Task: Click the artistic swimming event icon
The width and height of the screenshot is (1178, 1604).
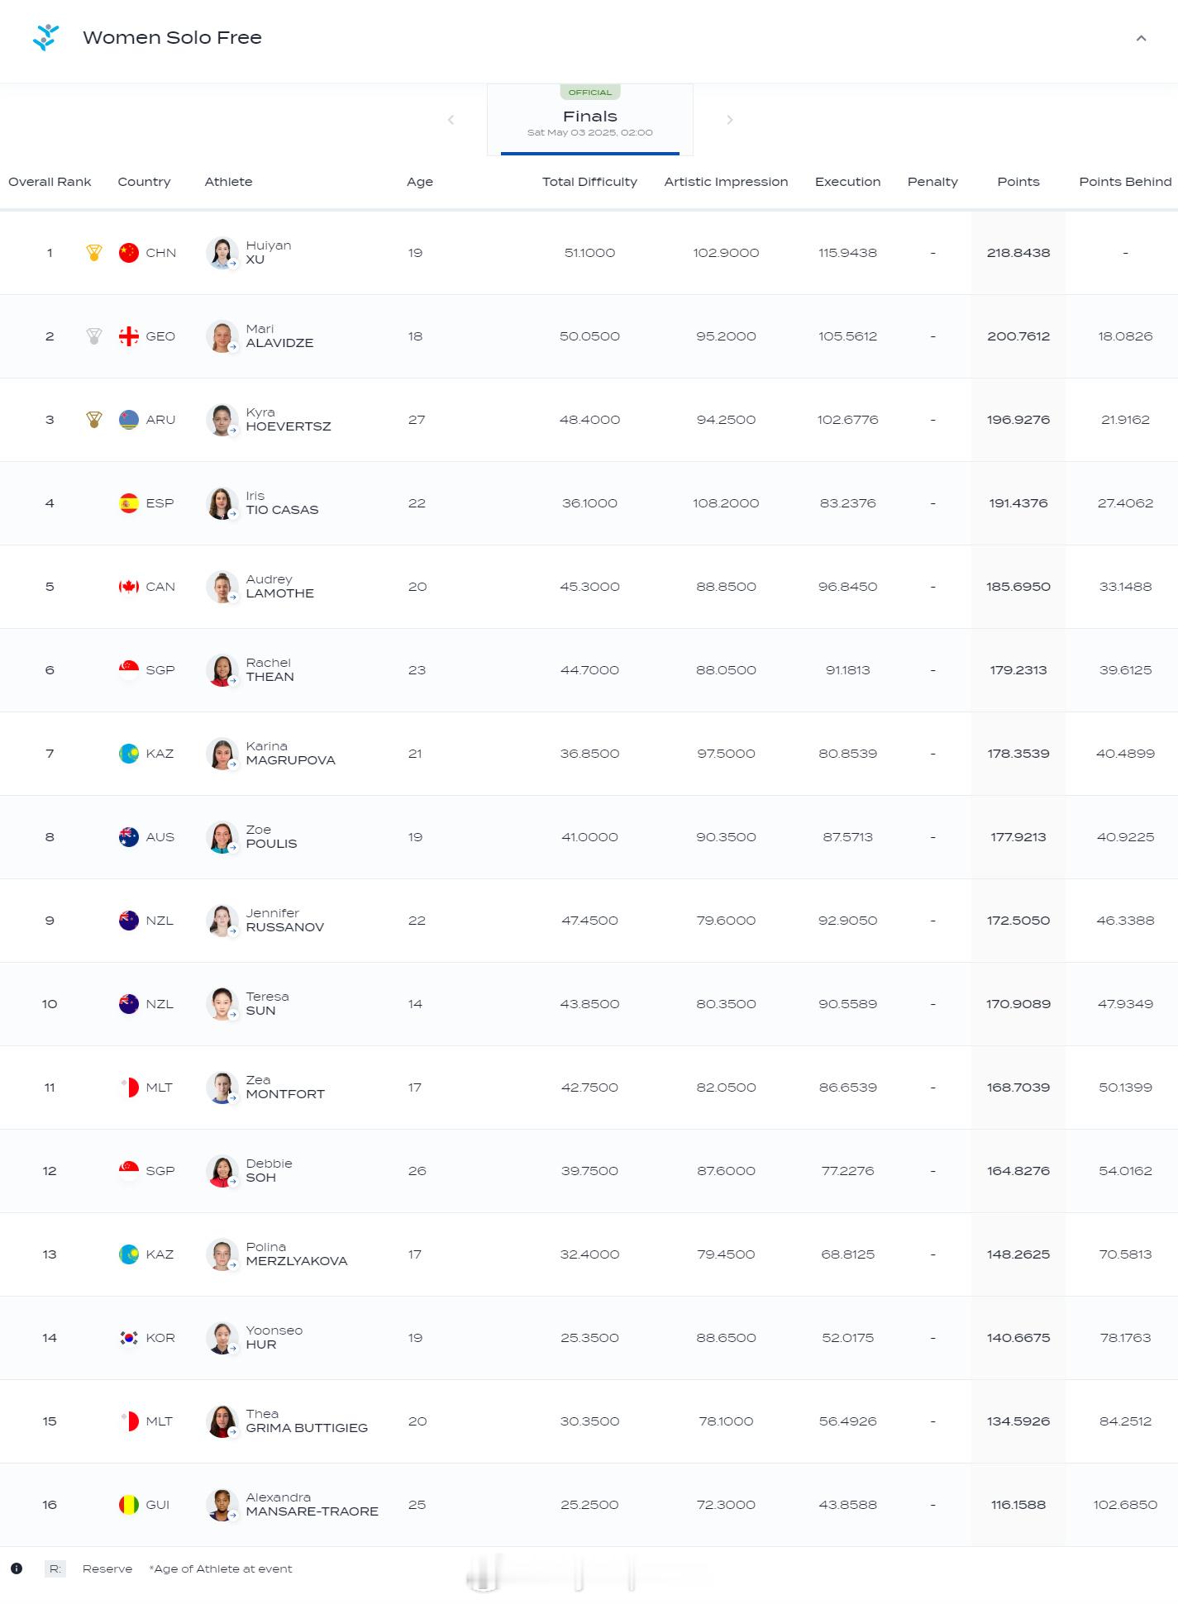Action: [x=45, y=38]
